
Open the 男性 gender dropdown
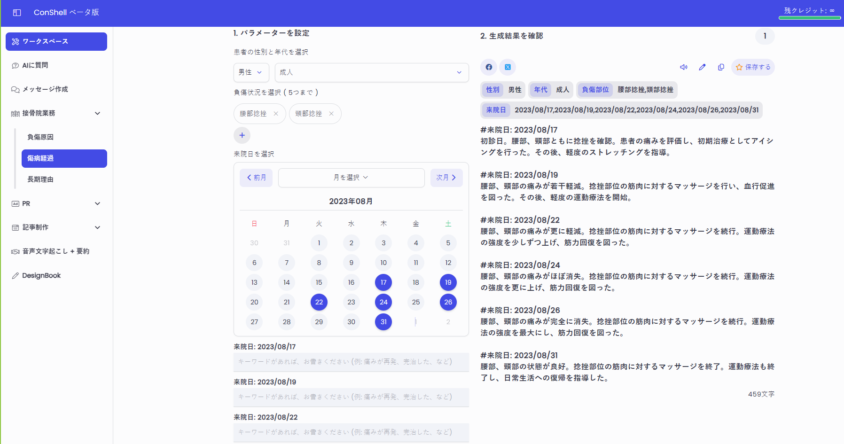[251, 72]
